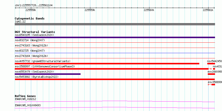Click nsv5453882 (ByrskaBishop2022) label
Image resolution: width=222 pixels, height=111 pixels.
37,77
